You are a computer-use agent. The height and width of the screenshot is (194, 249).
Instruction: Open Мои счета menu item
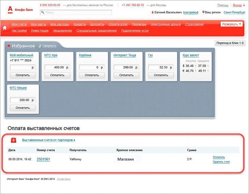(19, 24)
